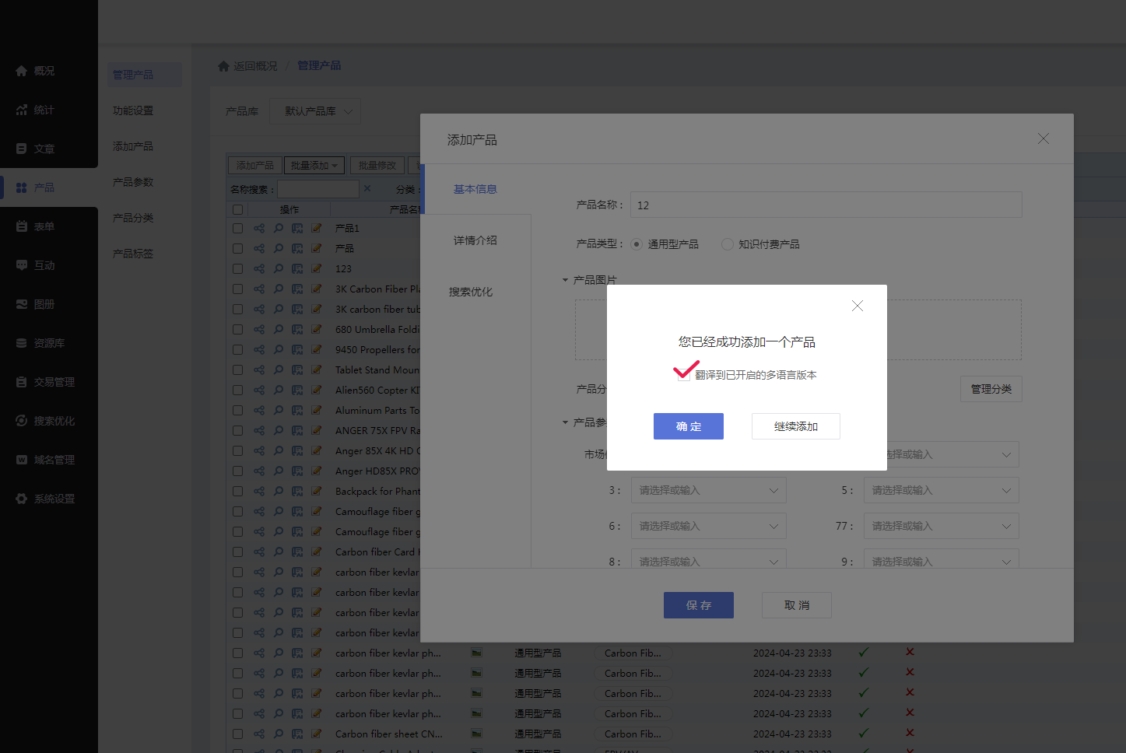1126x753 pixels.
Task: Switch to the 详情介绍 tab
Action: click(475, 240)
